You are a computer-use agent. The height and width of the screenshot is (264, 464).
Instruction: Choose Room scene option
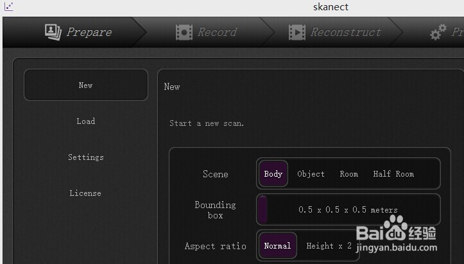point(349,174)
